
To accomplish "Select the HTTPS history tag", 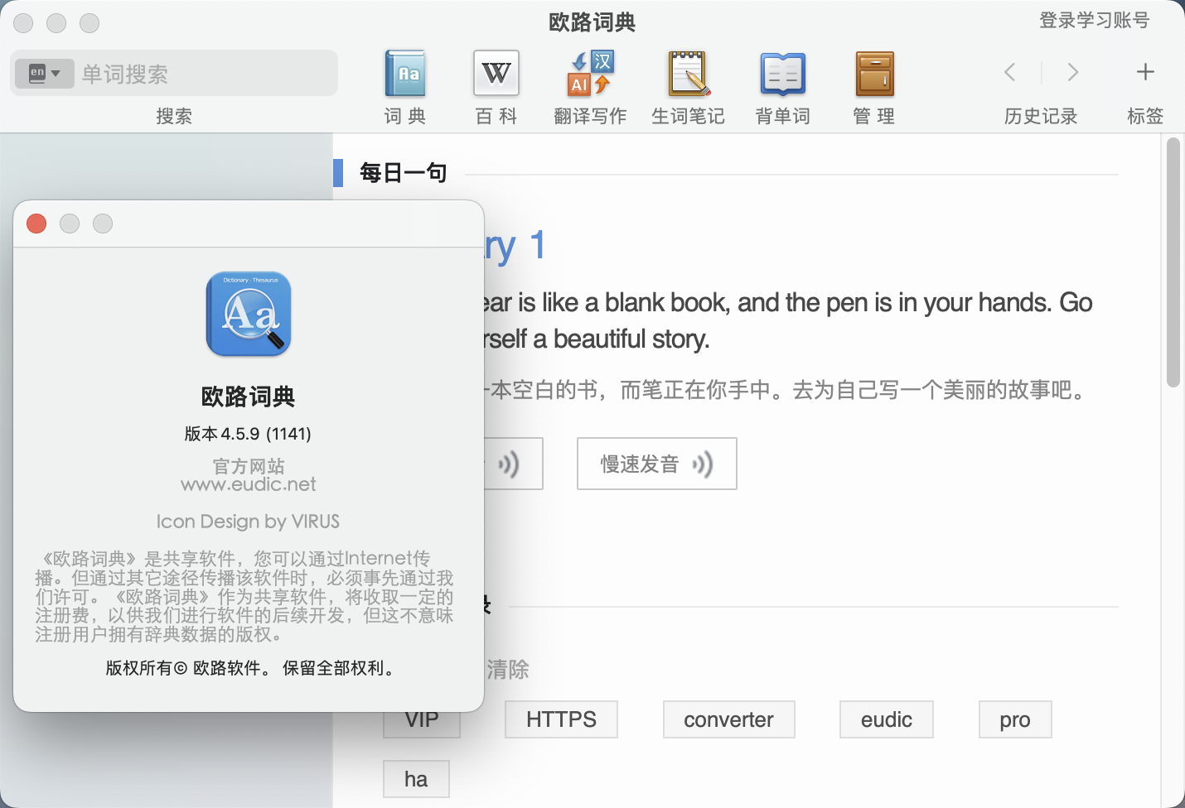I will 561,719.
